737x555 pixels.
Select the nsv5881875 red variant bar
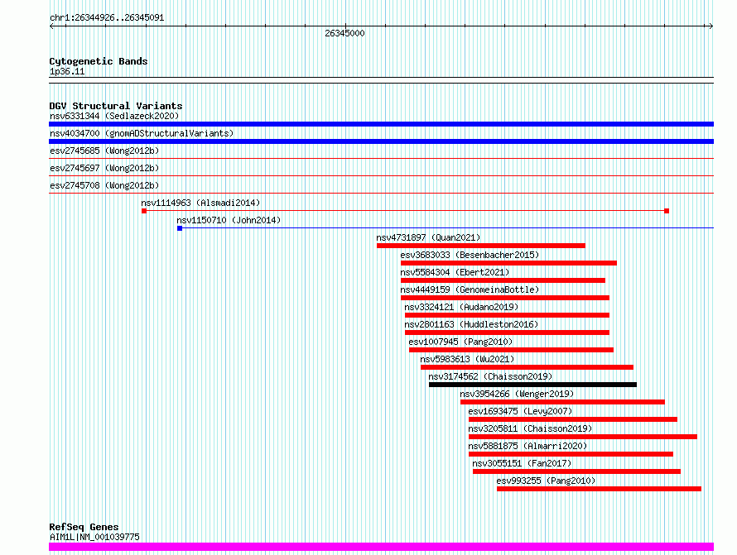571,454
